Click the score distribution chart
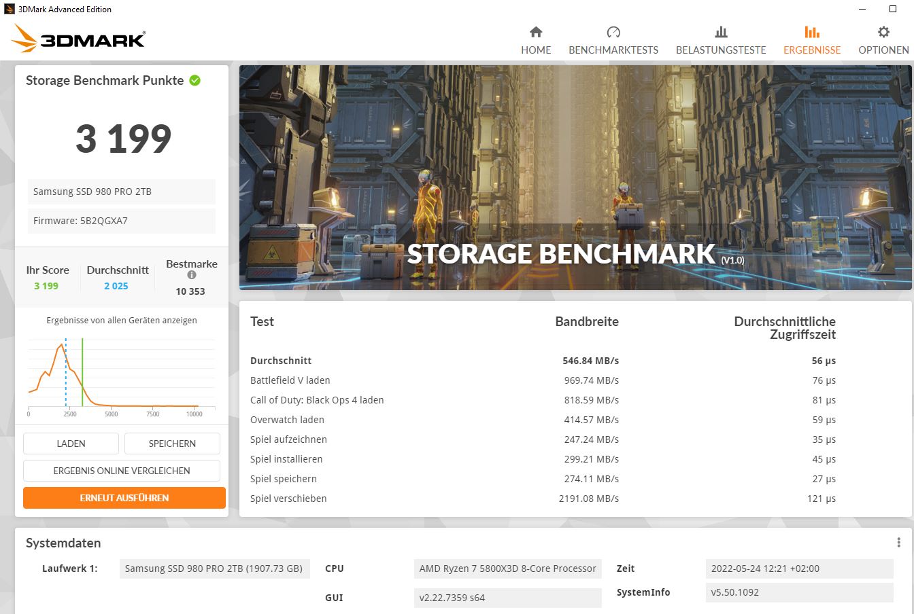The height and width of the screenshot is (614, 914). coord(122,377)
